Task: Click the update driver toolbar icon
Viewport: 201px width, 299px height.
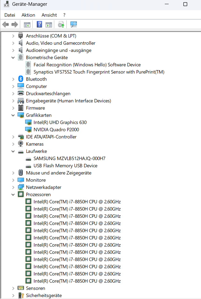Action: [x=61, y=25]
